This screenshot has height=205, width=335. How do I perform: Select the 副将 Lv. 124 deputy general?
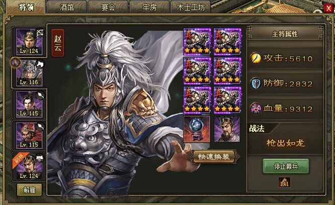pyautogui.click(x=29, y=167)
